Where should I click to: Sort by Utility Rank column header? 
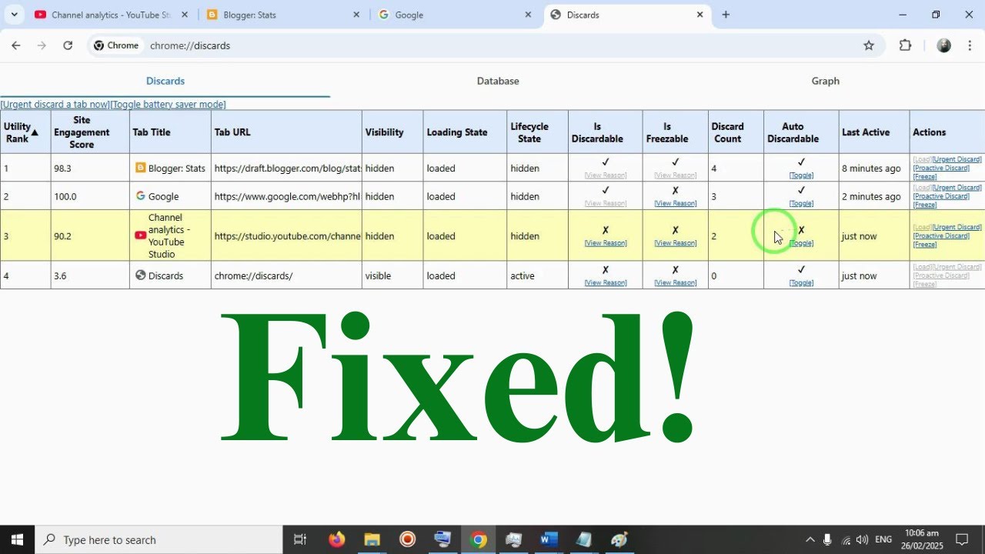(25, 132)
